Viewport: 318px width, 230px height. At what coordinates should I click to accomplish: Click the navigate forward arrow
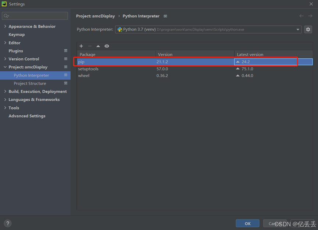310,16
